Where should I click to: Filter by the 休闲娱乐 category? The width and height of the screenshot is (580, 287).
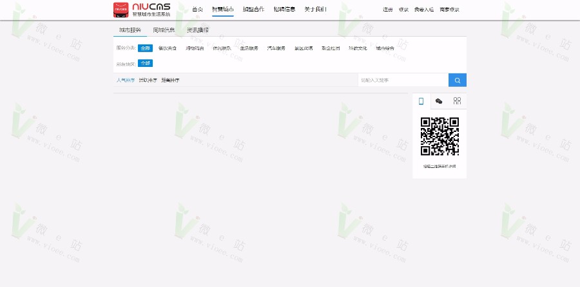coord(222,48)
